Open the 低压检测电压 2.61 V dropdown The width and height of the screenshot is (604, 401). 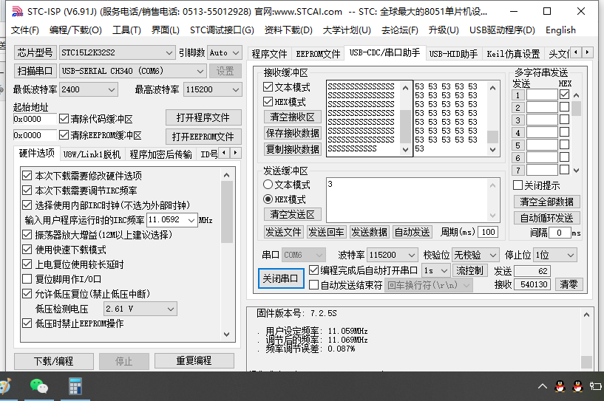coord(140,309)
